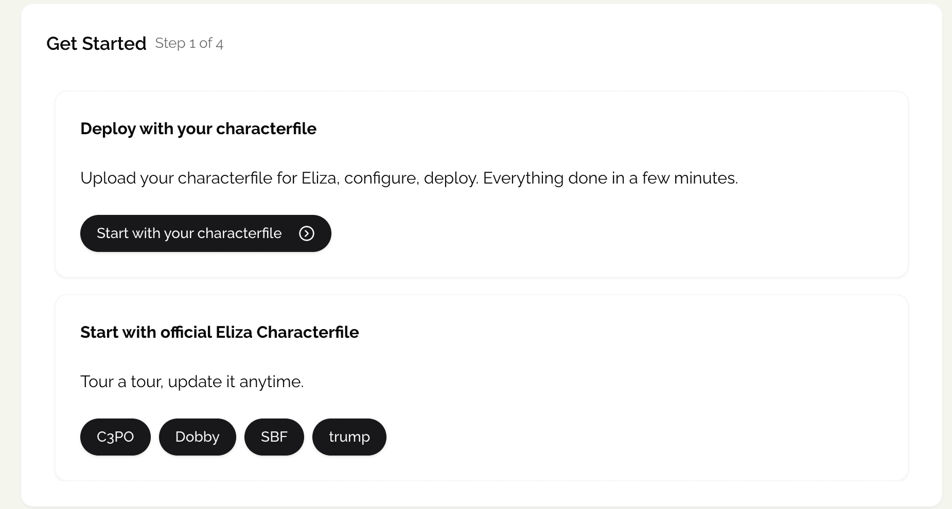Click Start with official Eliza Characterfile heading

click(219, 332)
